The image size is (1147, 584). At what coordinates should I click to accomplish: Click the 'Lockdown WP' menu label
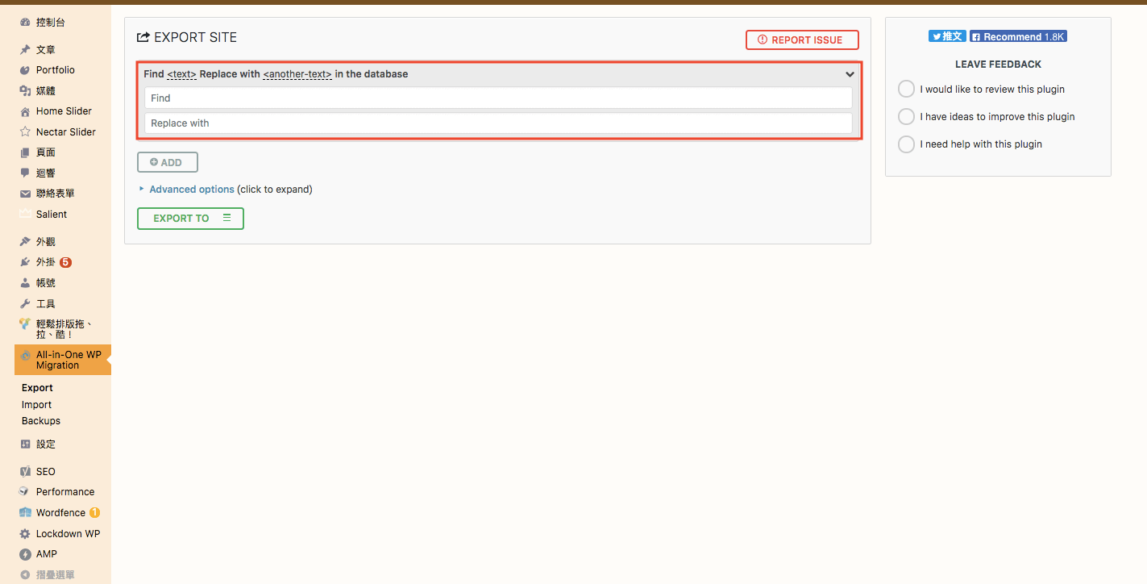tap(69, 534)
